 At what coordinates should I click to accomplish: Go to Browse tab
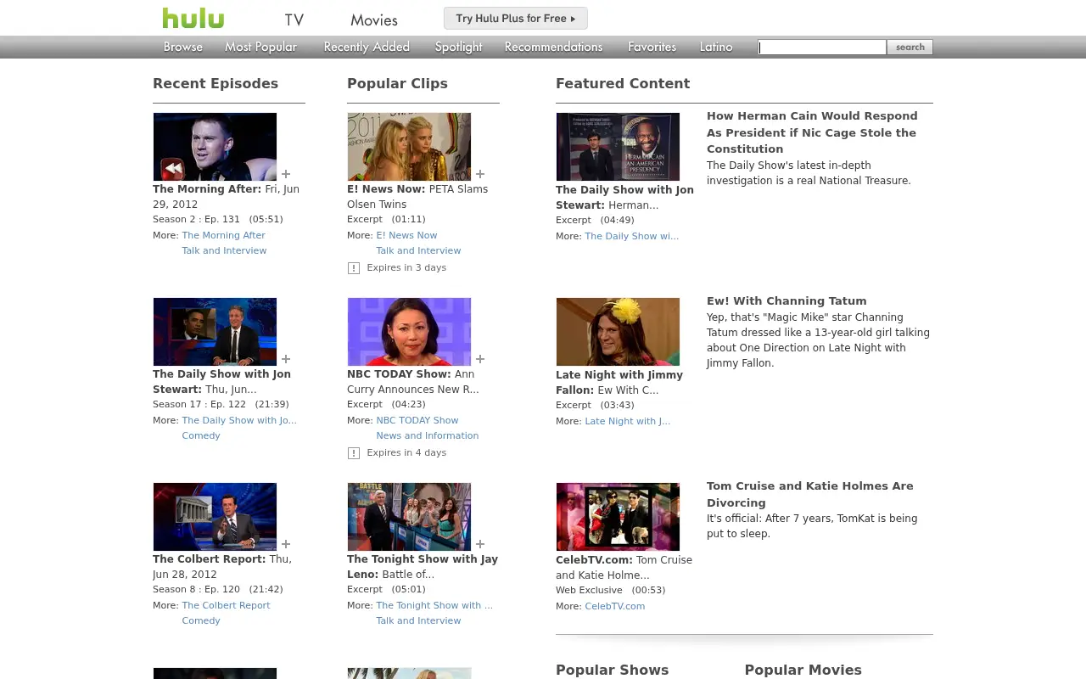183,47
